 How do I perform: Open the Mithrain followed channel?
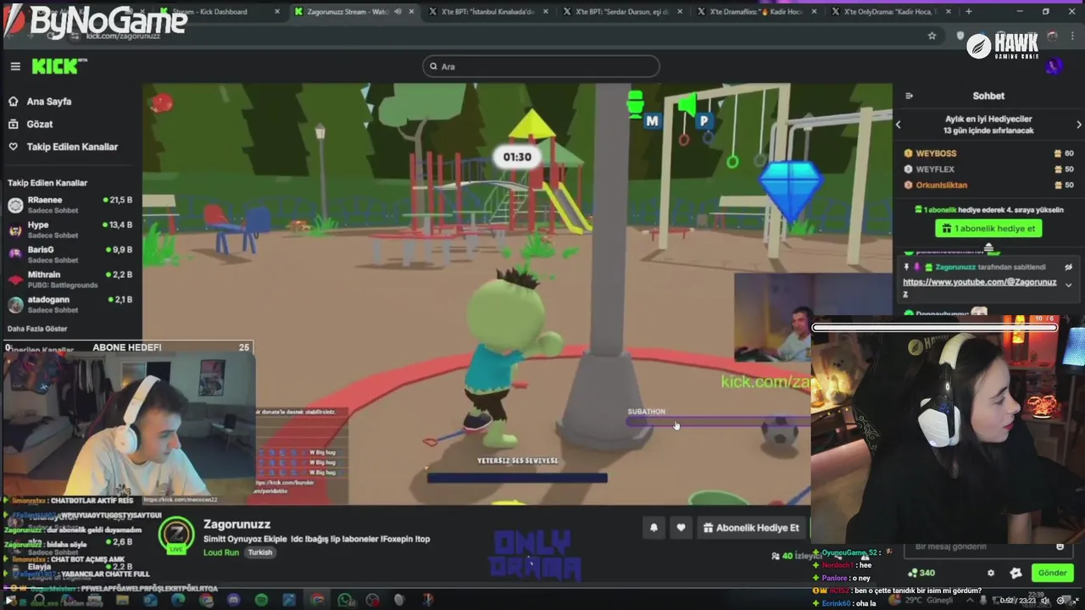coord(70,279)
